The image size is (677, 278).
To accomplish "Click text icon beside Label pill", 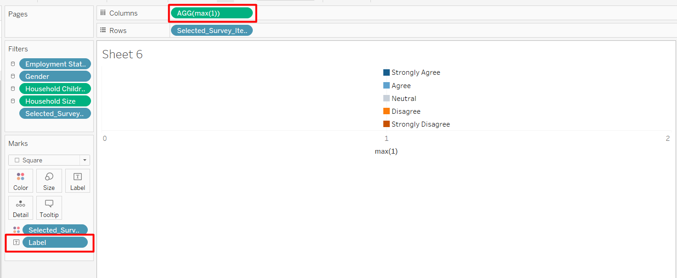I will (17, 242).
